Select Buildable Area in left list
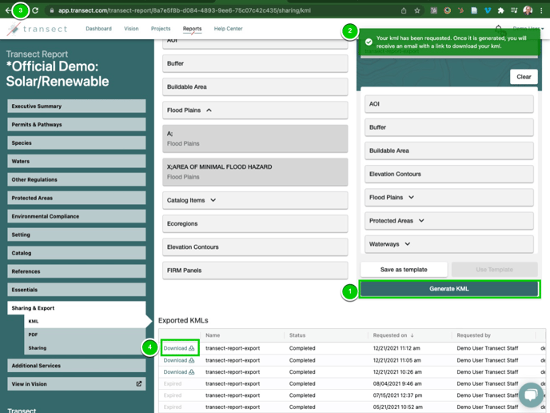Viewport: 550px width, 413px height. (255, 86)
